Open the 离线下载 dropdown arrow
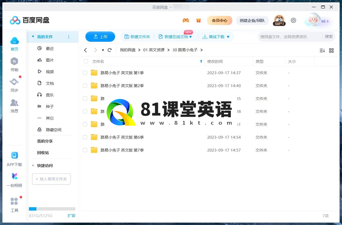Screen dimensions: 342x225 [228, 37]
